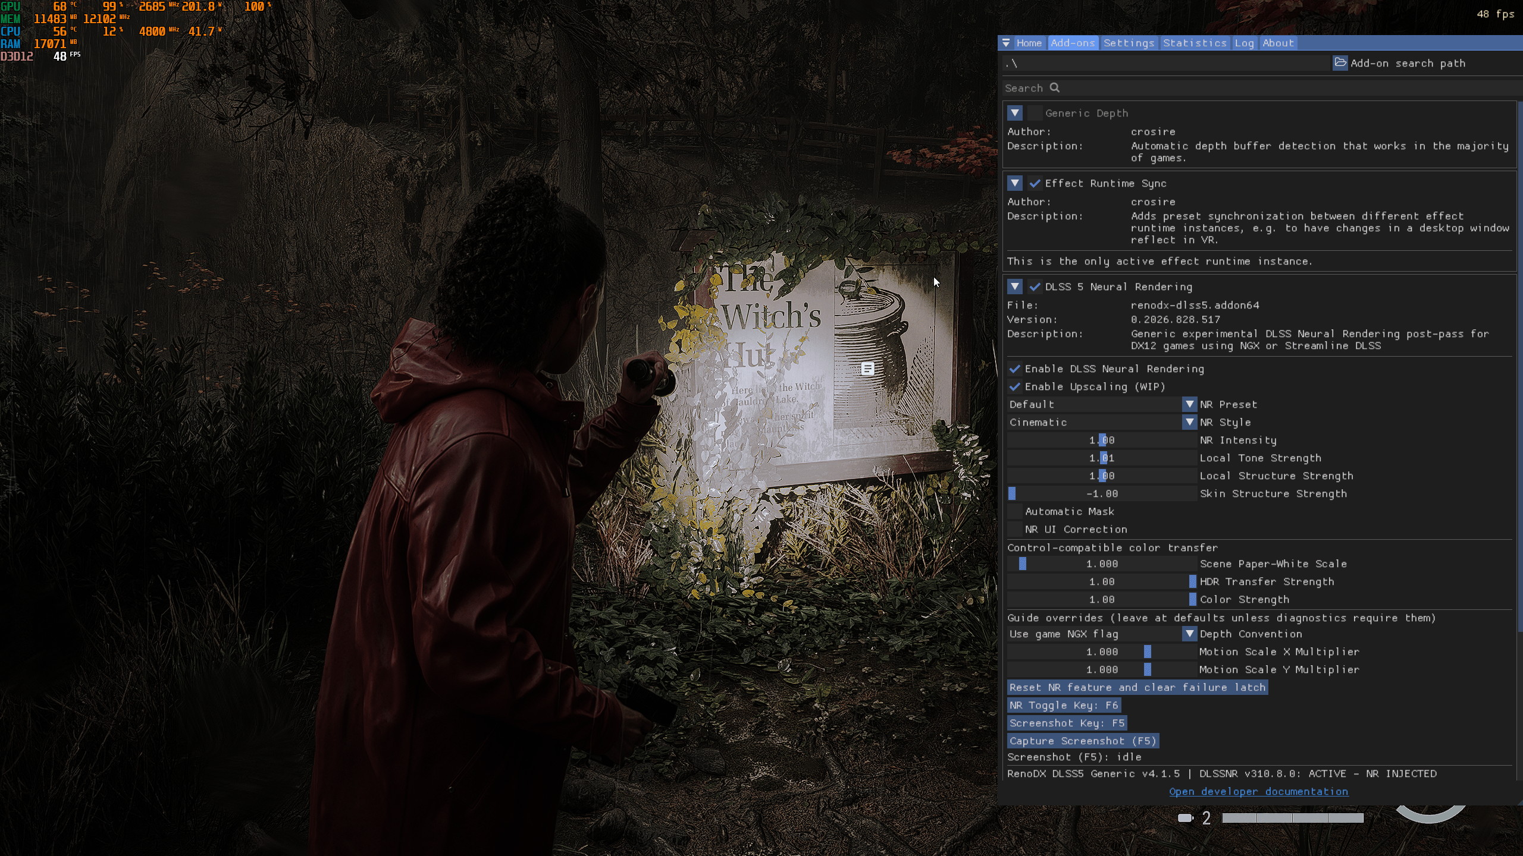The image size is (1523, 856).
Task: Uncheck Enable Upscaling (WIP)
Action: pyautogui.click(x=1015, y=386)
